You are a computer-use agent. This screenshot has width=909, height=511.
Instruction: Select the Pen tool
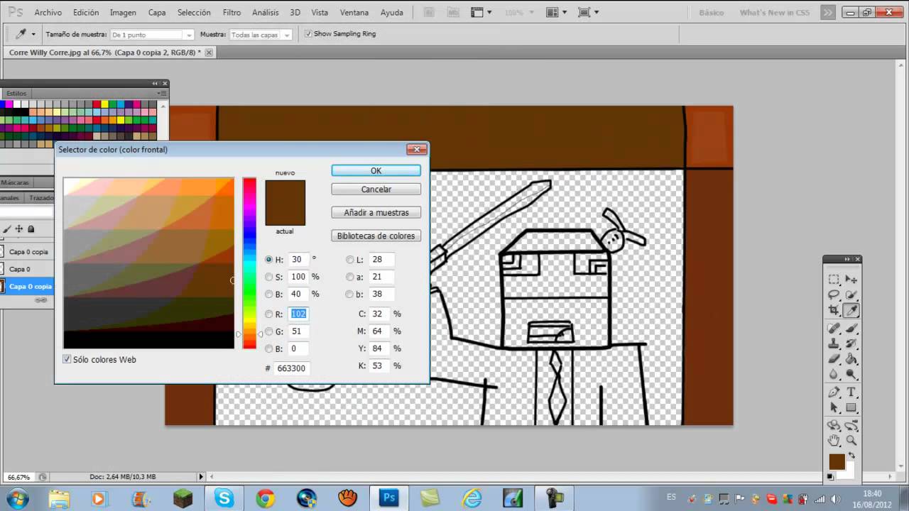tap(834, 392)
